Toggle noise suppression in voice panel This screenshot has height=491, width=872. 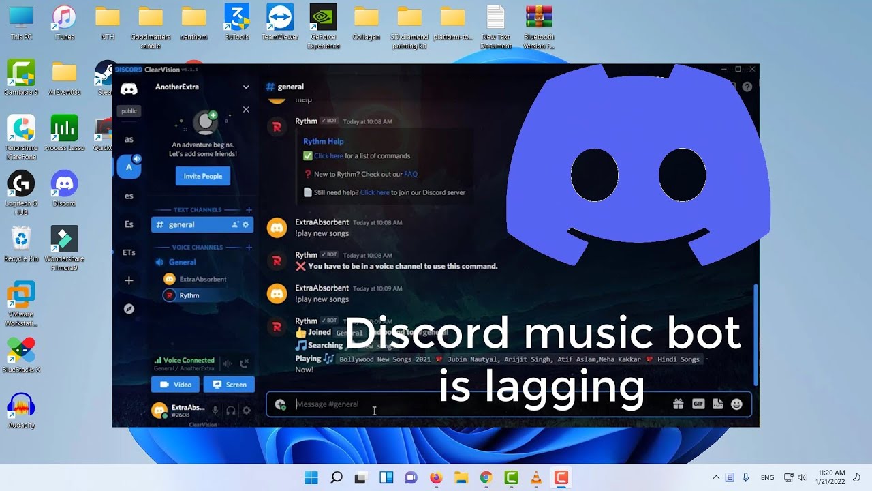[x=228, y=363]
